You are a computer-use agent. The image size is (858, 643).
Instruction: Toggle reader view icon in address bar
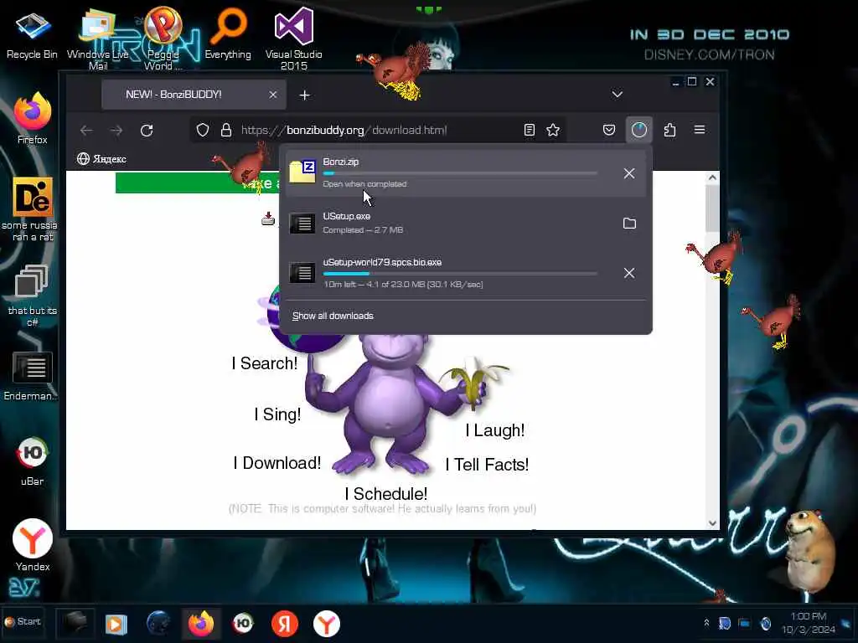coord(530,130)
